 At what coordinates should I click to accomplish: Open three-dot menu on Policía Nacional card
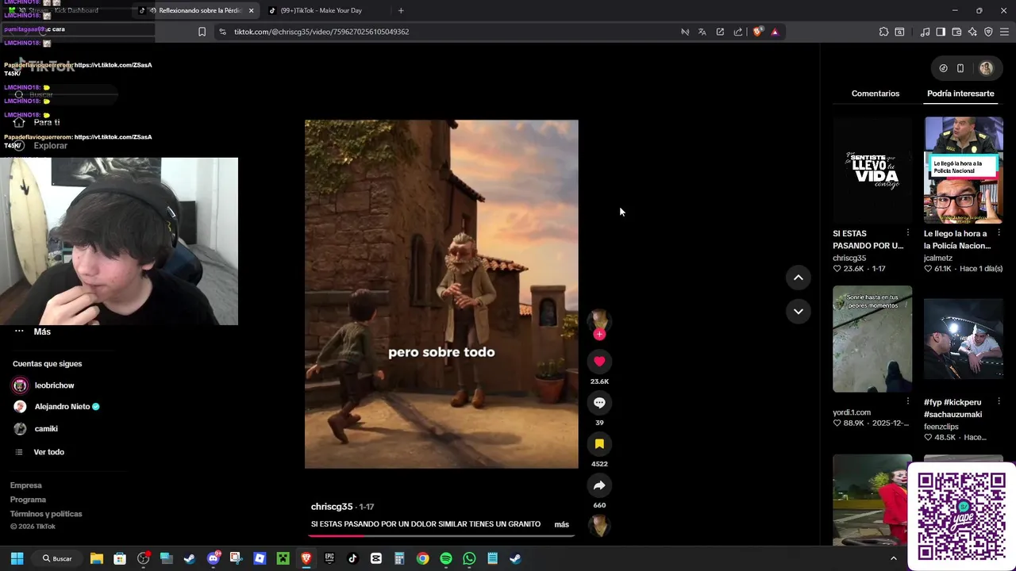click(x=999, y=233)
